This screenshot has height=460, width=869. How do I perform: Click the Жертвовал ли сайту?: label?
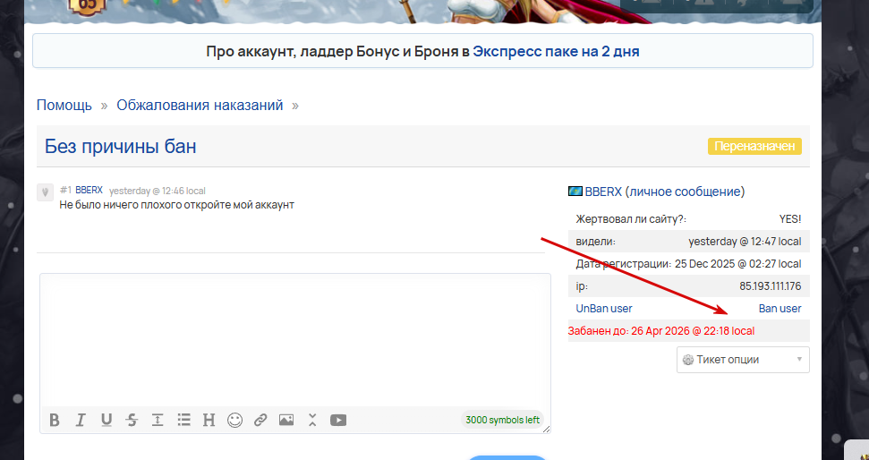coord(631,219)
